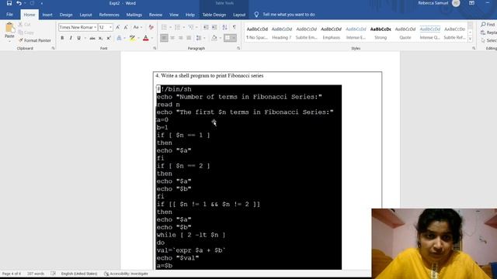Viewport: 497px width, 279px height.
Task: Click the Shading paint bucket icon
Action: pos(214,38)
